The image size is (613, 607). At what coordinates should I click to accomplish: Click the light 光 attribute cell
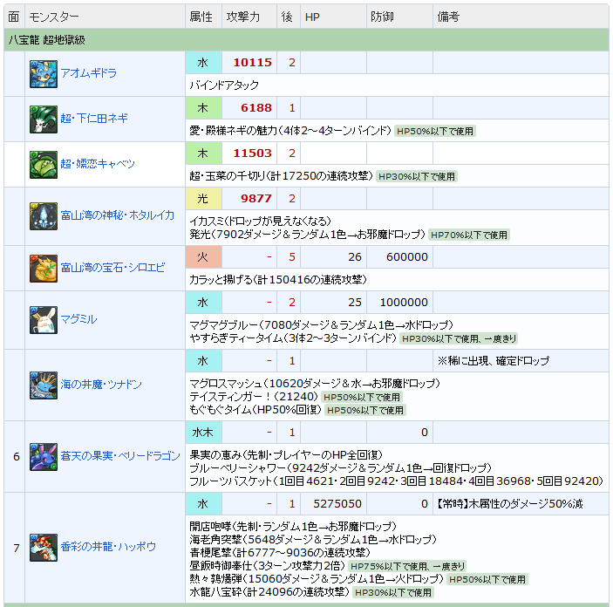(203, 198)
